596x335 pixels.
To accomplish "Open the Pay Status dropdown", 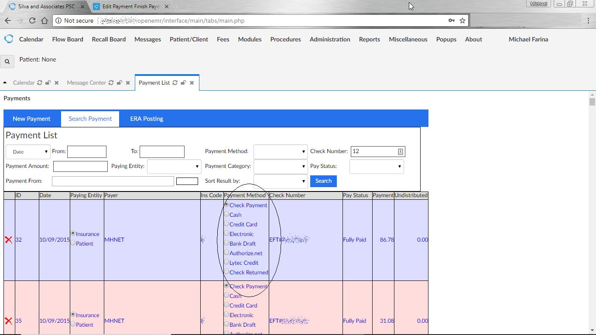I will (x=377, y=167).
